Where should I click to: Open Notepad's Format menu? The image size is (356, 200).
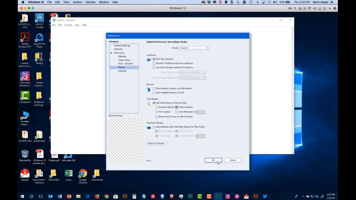click(x=68, y=25)
